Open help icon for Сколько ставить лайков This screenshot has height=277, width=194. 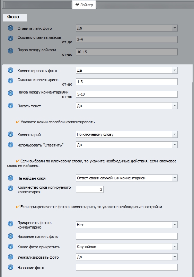pyautogui.click(x=11, y=38)
